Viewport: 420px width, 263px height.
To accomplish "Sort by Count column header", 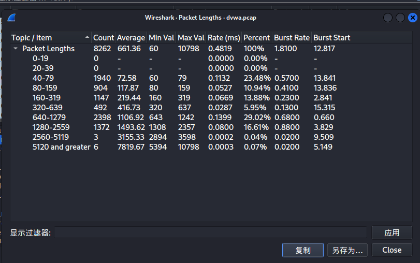I will point(104,38).
